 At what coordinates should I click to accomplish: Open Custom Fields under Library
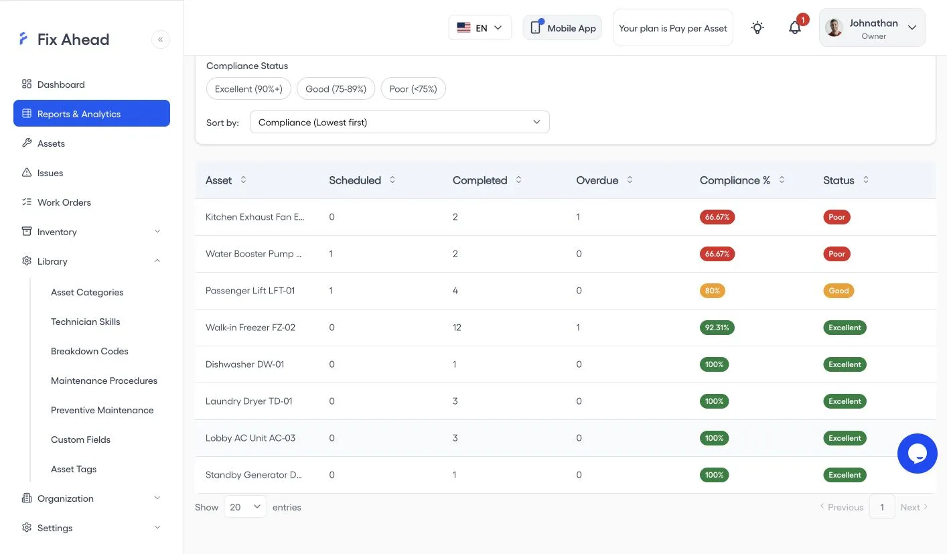[x=80, y=439]
